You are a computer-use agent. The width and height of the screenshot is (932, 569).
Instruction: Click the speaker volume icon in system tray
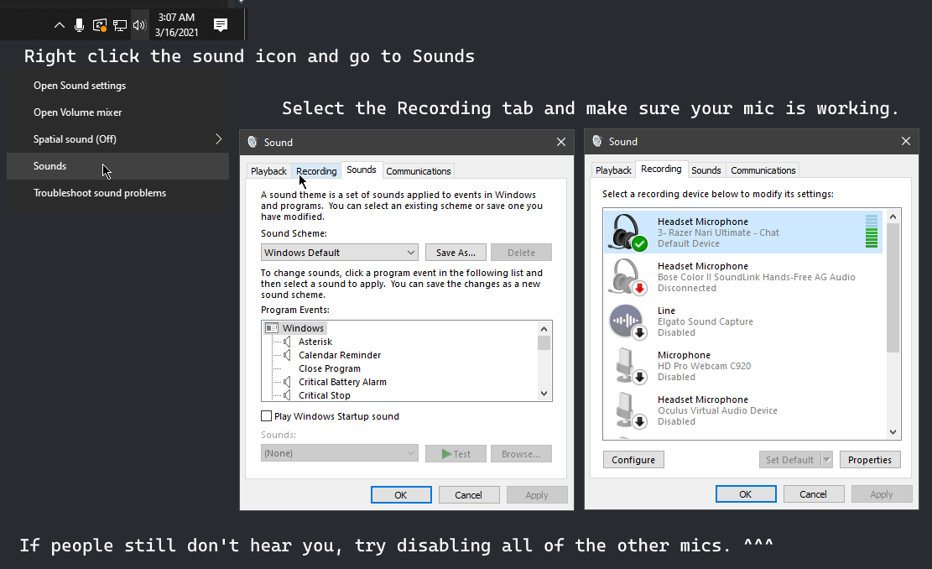[x=139, y=25]
